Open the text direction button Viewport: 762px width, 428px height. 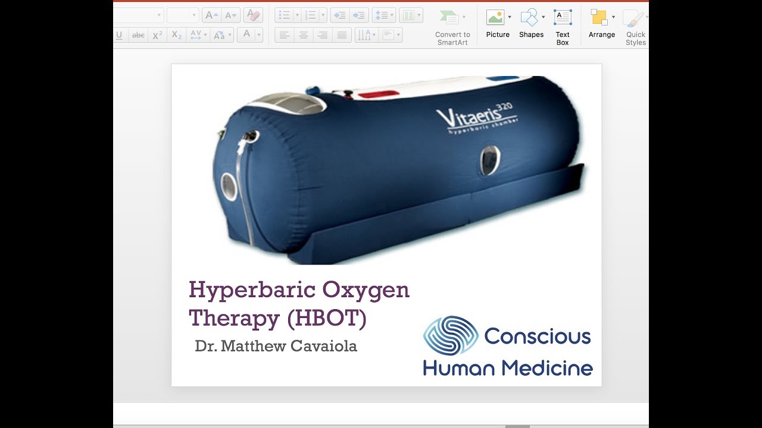(366, 35)
